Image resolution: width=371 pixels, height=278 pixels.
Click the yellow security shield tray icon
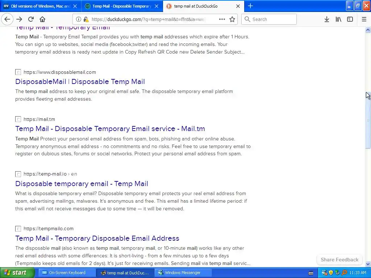click(x=331, y=273)
